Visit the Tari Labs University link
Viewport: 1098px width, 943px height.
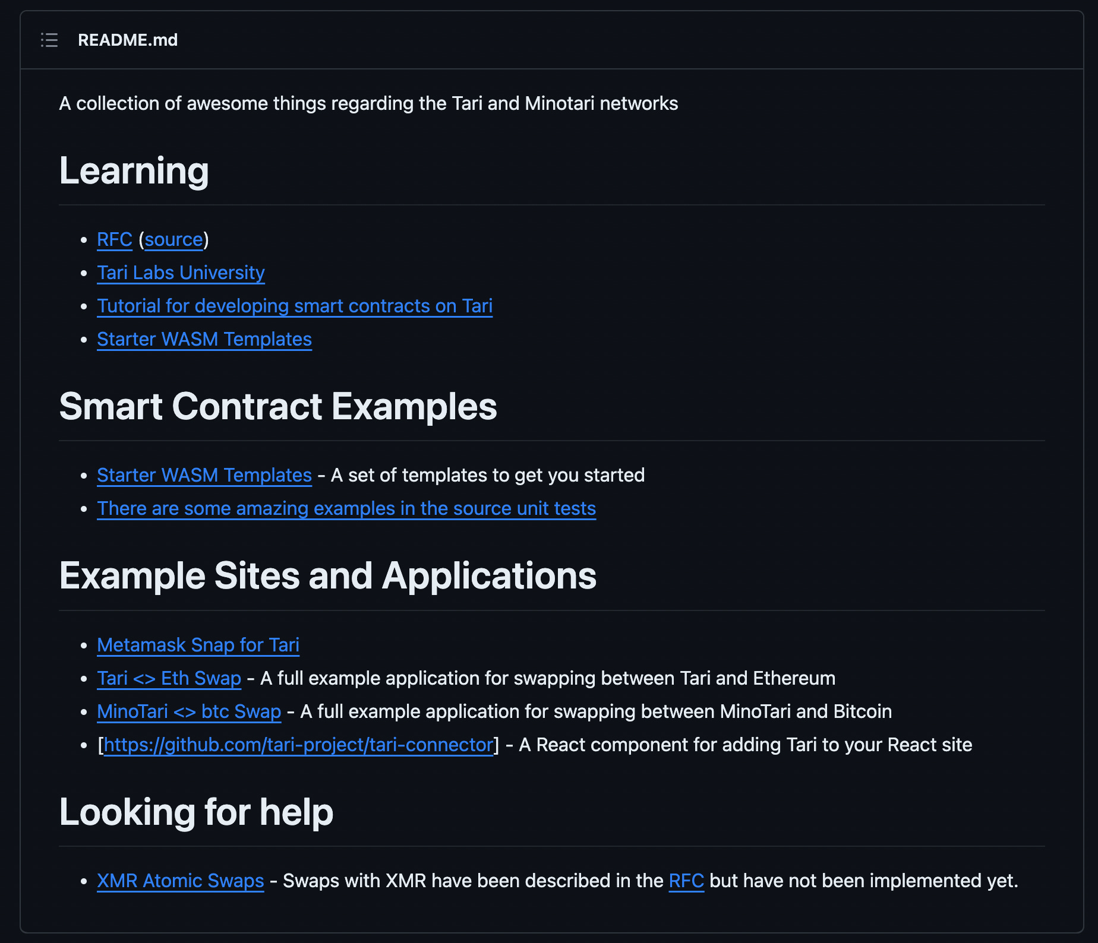181,273
